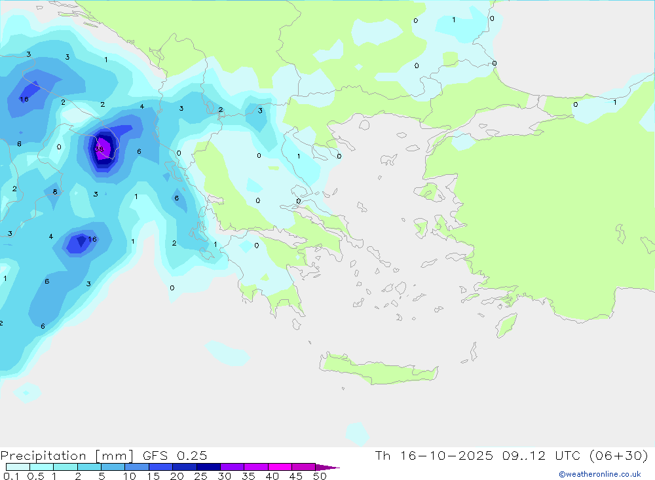Image resolution: width=655 pixels, height=480 pixels.
Task: Click the over-50 arrow tip of the legend
Action: click(327, 468)
